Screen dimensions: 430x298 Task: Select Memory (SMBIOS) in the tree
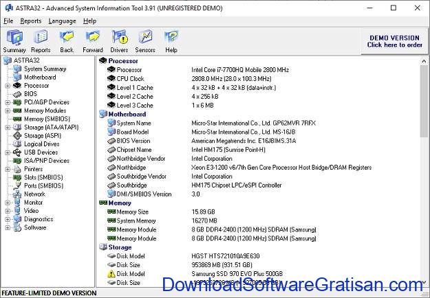pyautogui.click(x=47, y=119)
